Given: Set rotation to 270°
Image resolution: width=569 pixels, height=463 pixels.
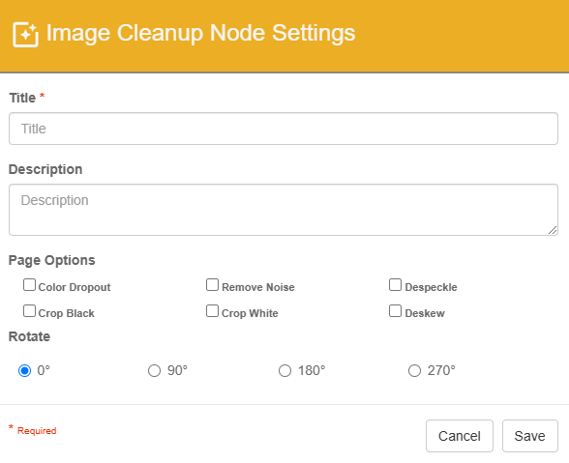Looking at the screenshot, I should 414,371.
